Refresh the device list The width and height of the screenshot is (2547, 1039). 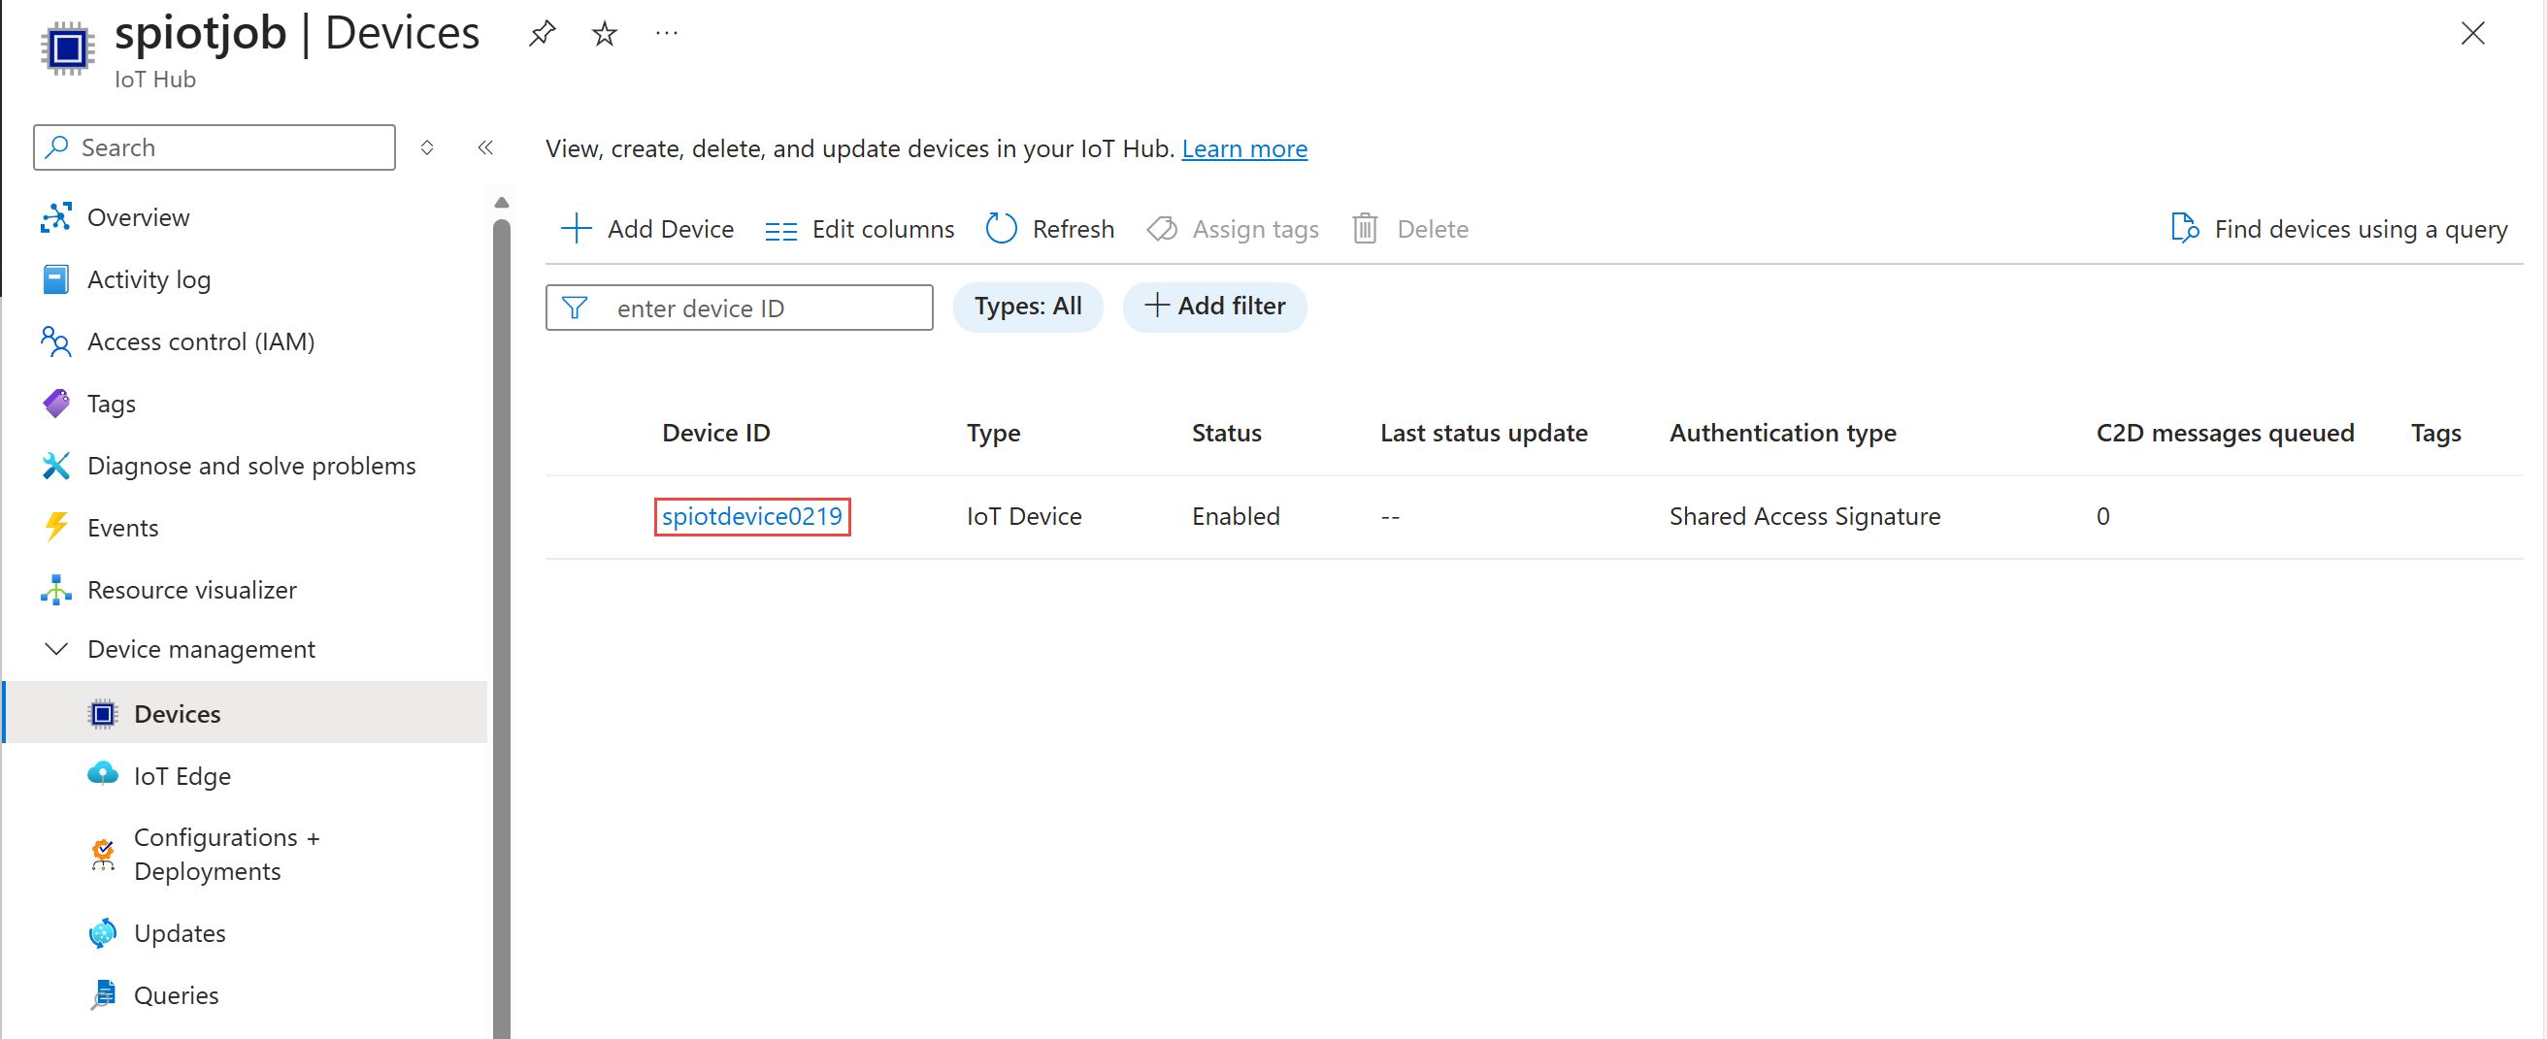click(1050, 229)
